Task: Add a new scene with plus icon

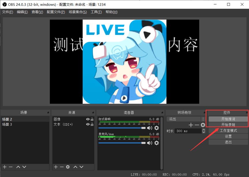Action: point(5,167)
